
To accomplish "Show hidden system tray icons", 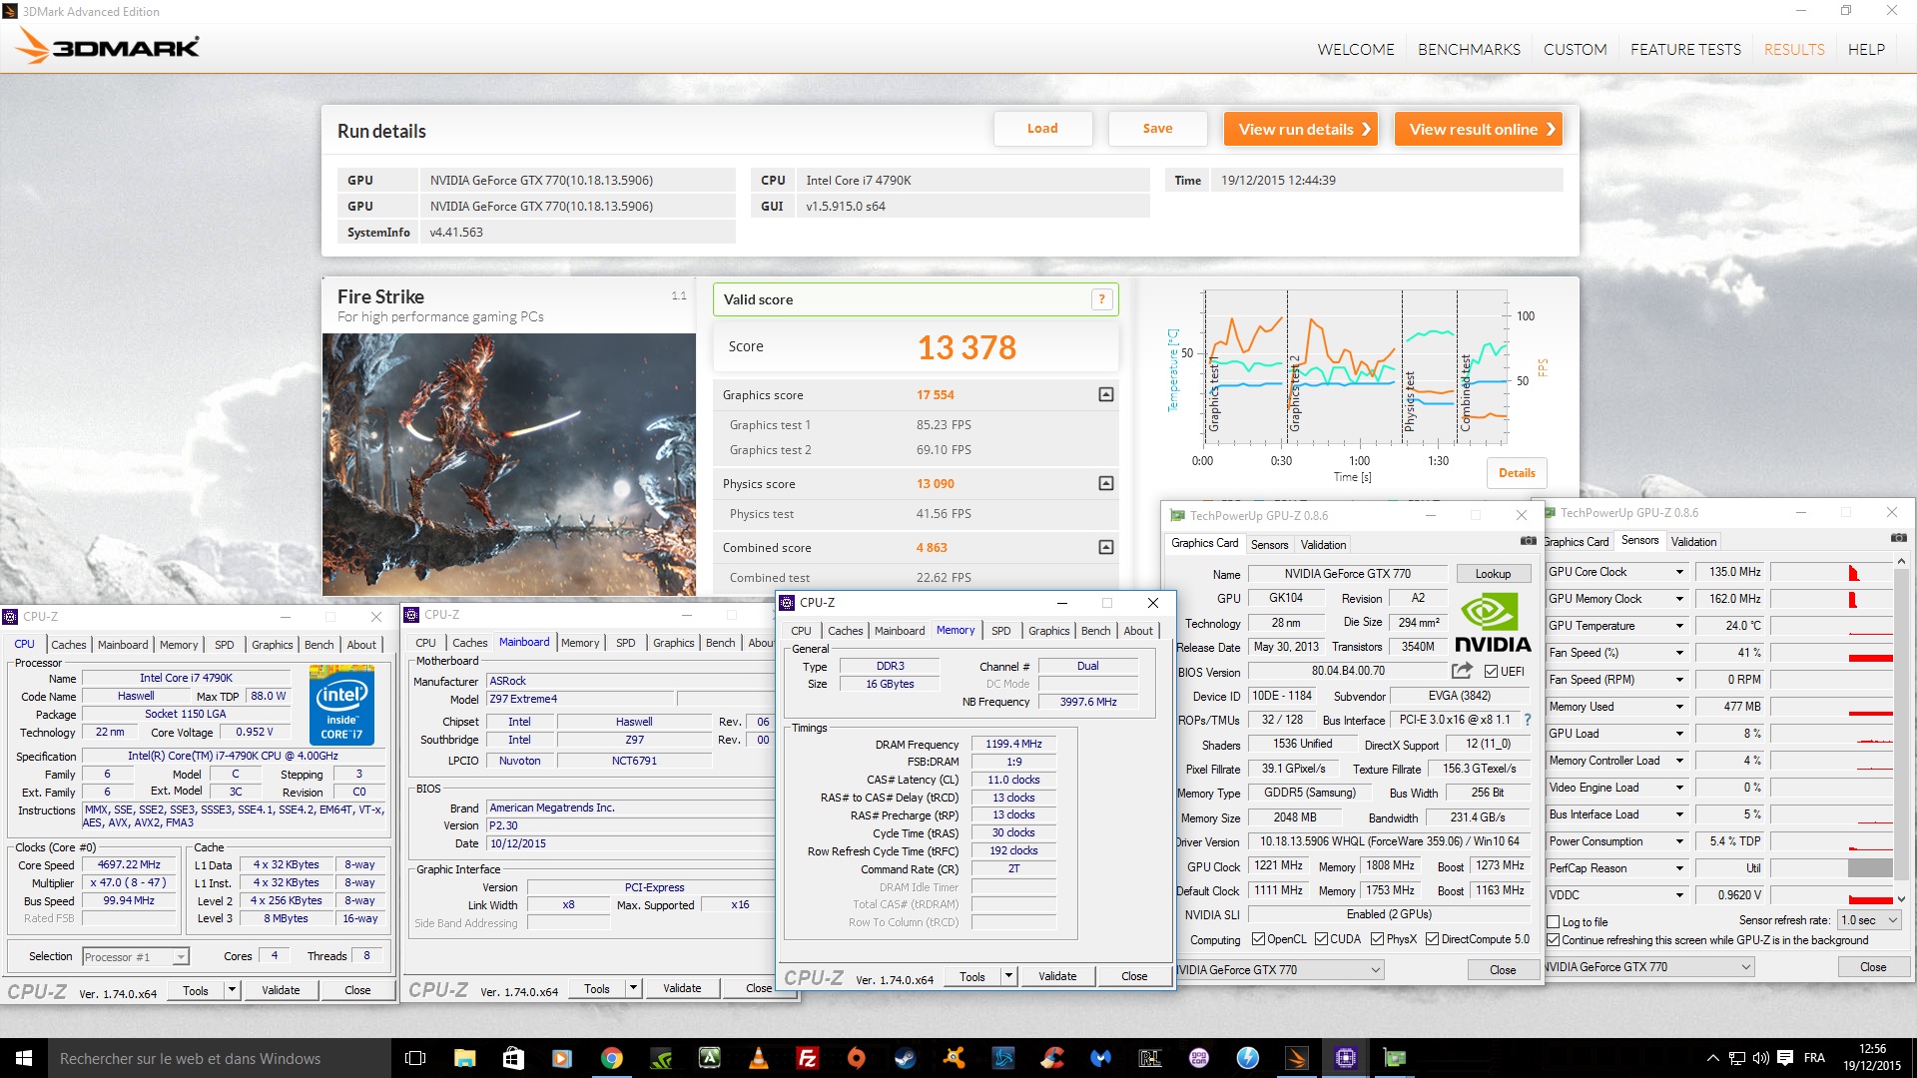I will click(1713, 1058).
